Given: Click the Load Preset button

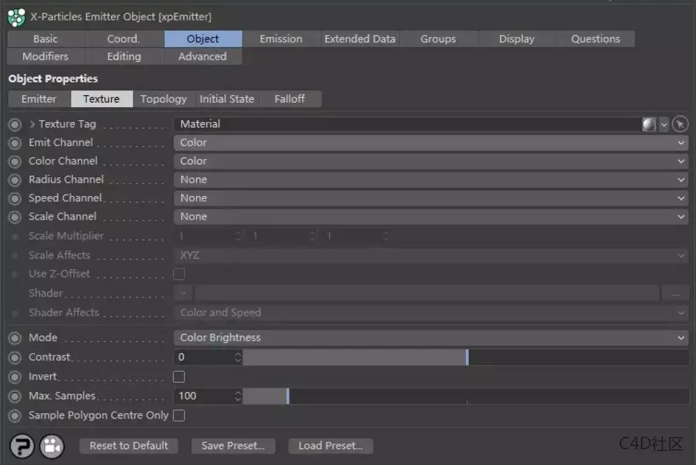Looking at the screenshot, I should (x=331, y=446).
